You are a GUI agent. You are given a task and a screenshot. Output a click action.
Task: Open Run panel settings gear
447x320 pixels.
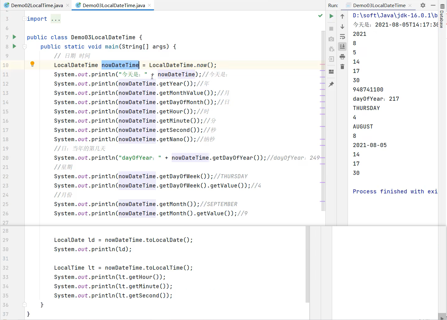tap(423, 5)
